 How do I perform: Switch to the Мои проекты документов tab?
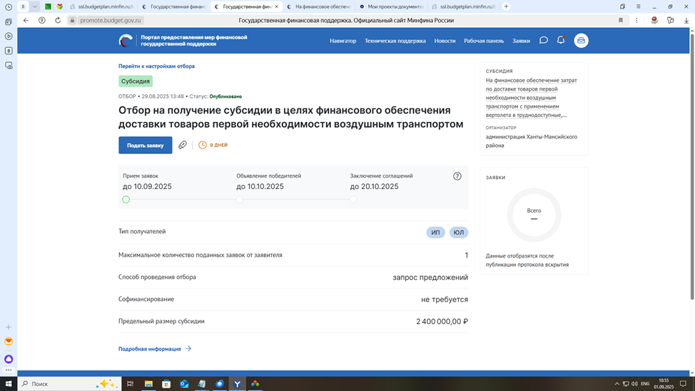coord(395,6)
